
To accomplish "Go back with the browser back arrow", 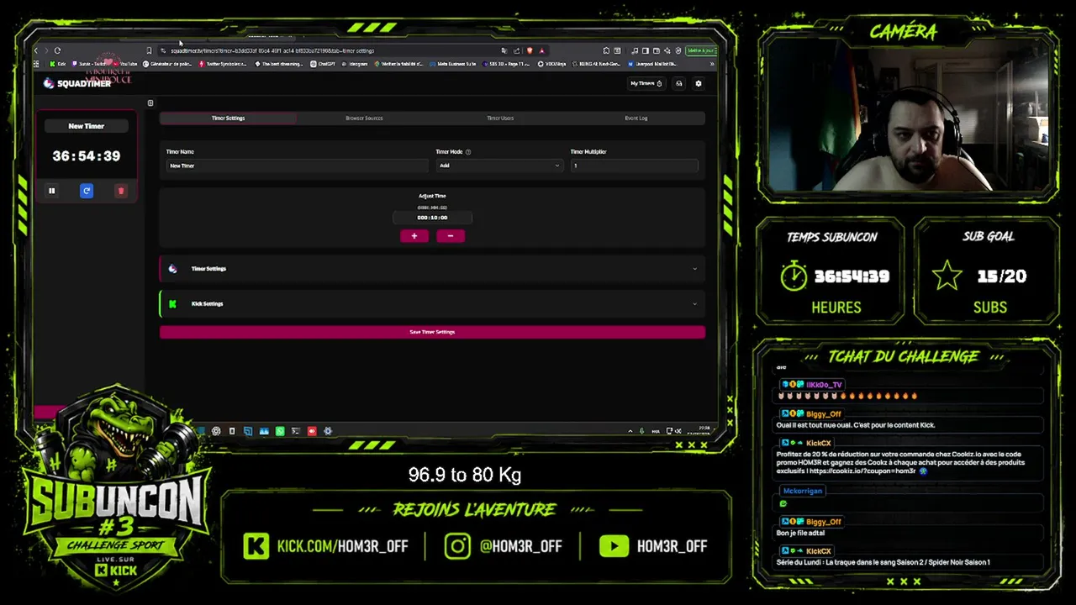I will 36,50.
